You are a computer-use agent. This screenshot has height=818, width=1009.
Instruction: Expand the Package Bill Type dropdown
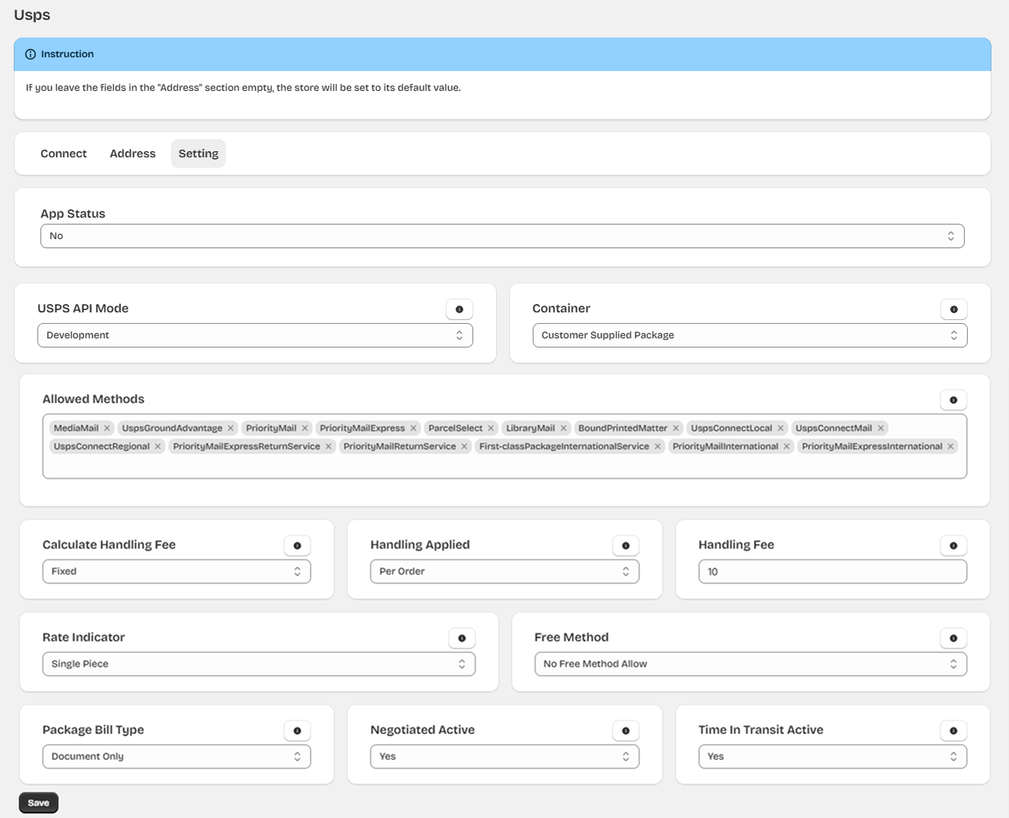click(x=176, y=756)
